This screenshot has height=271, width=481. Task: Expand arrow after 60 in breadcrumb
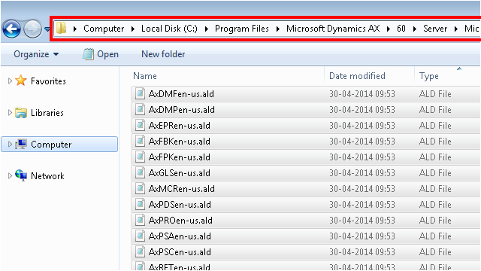pos(415,29)
